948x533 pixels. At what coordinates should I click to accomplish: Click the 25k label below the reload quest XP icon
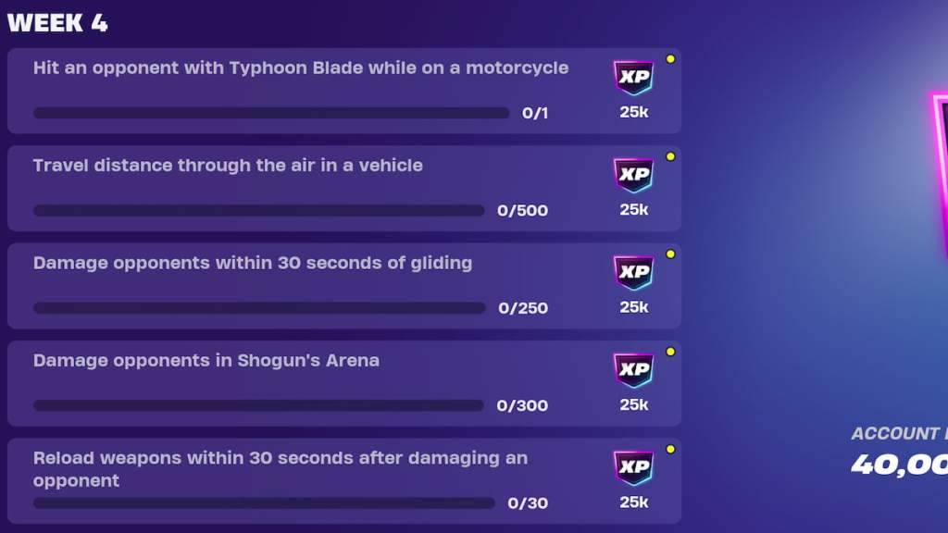pos(635,502)
